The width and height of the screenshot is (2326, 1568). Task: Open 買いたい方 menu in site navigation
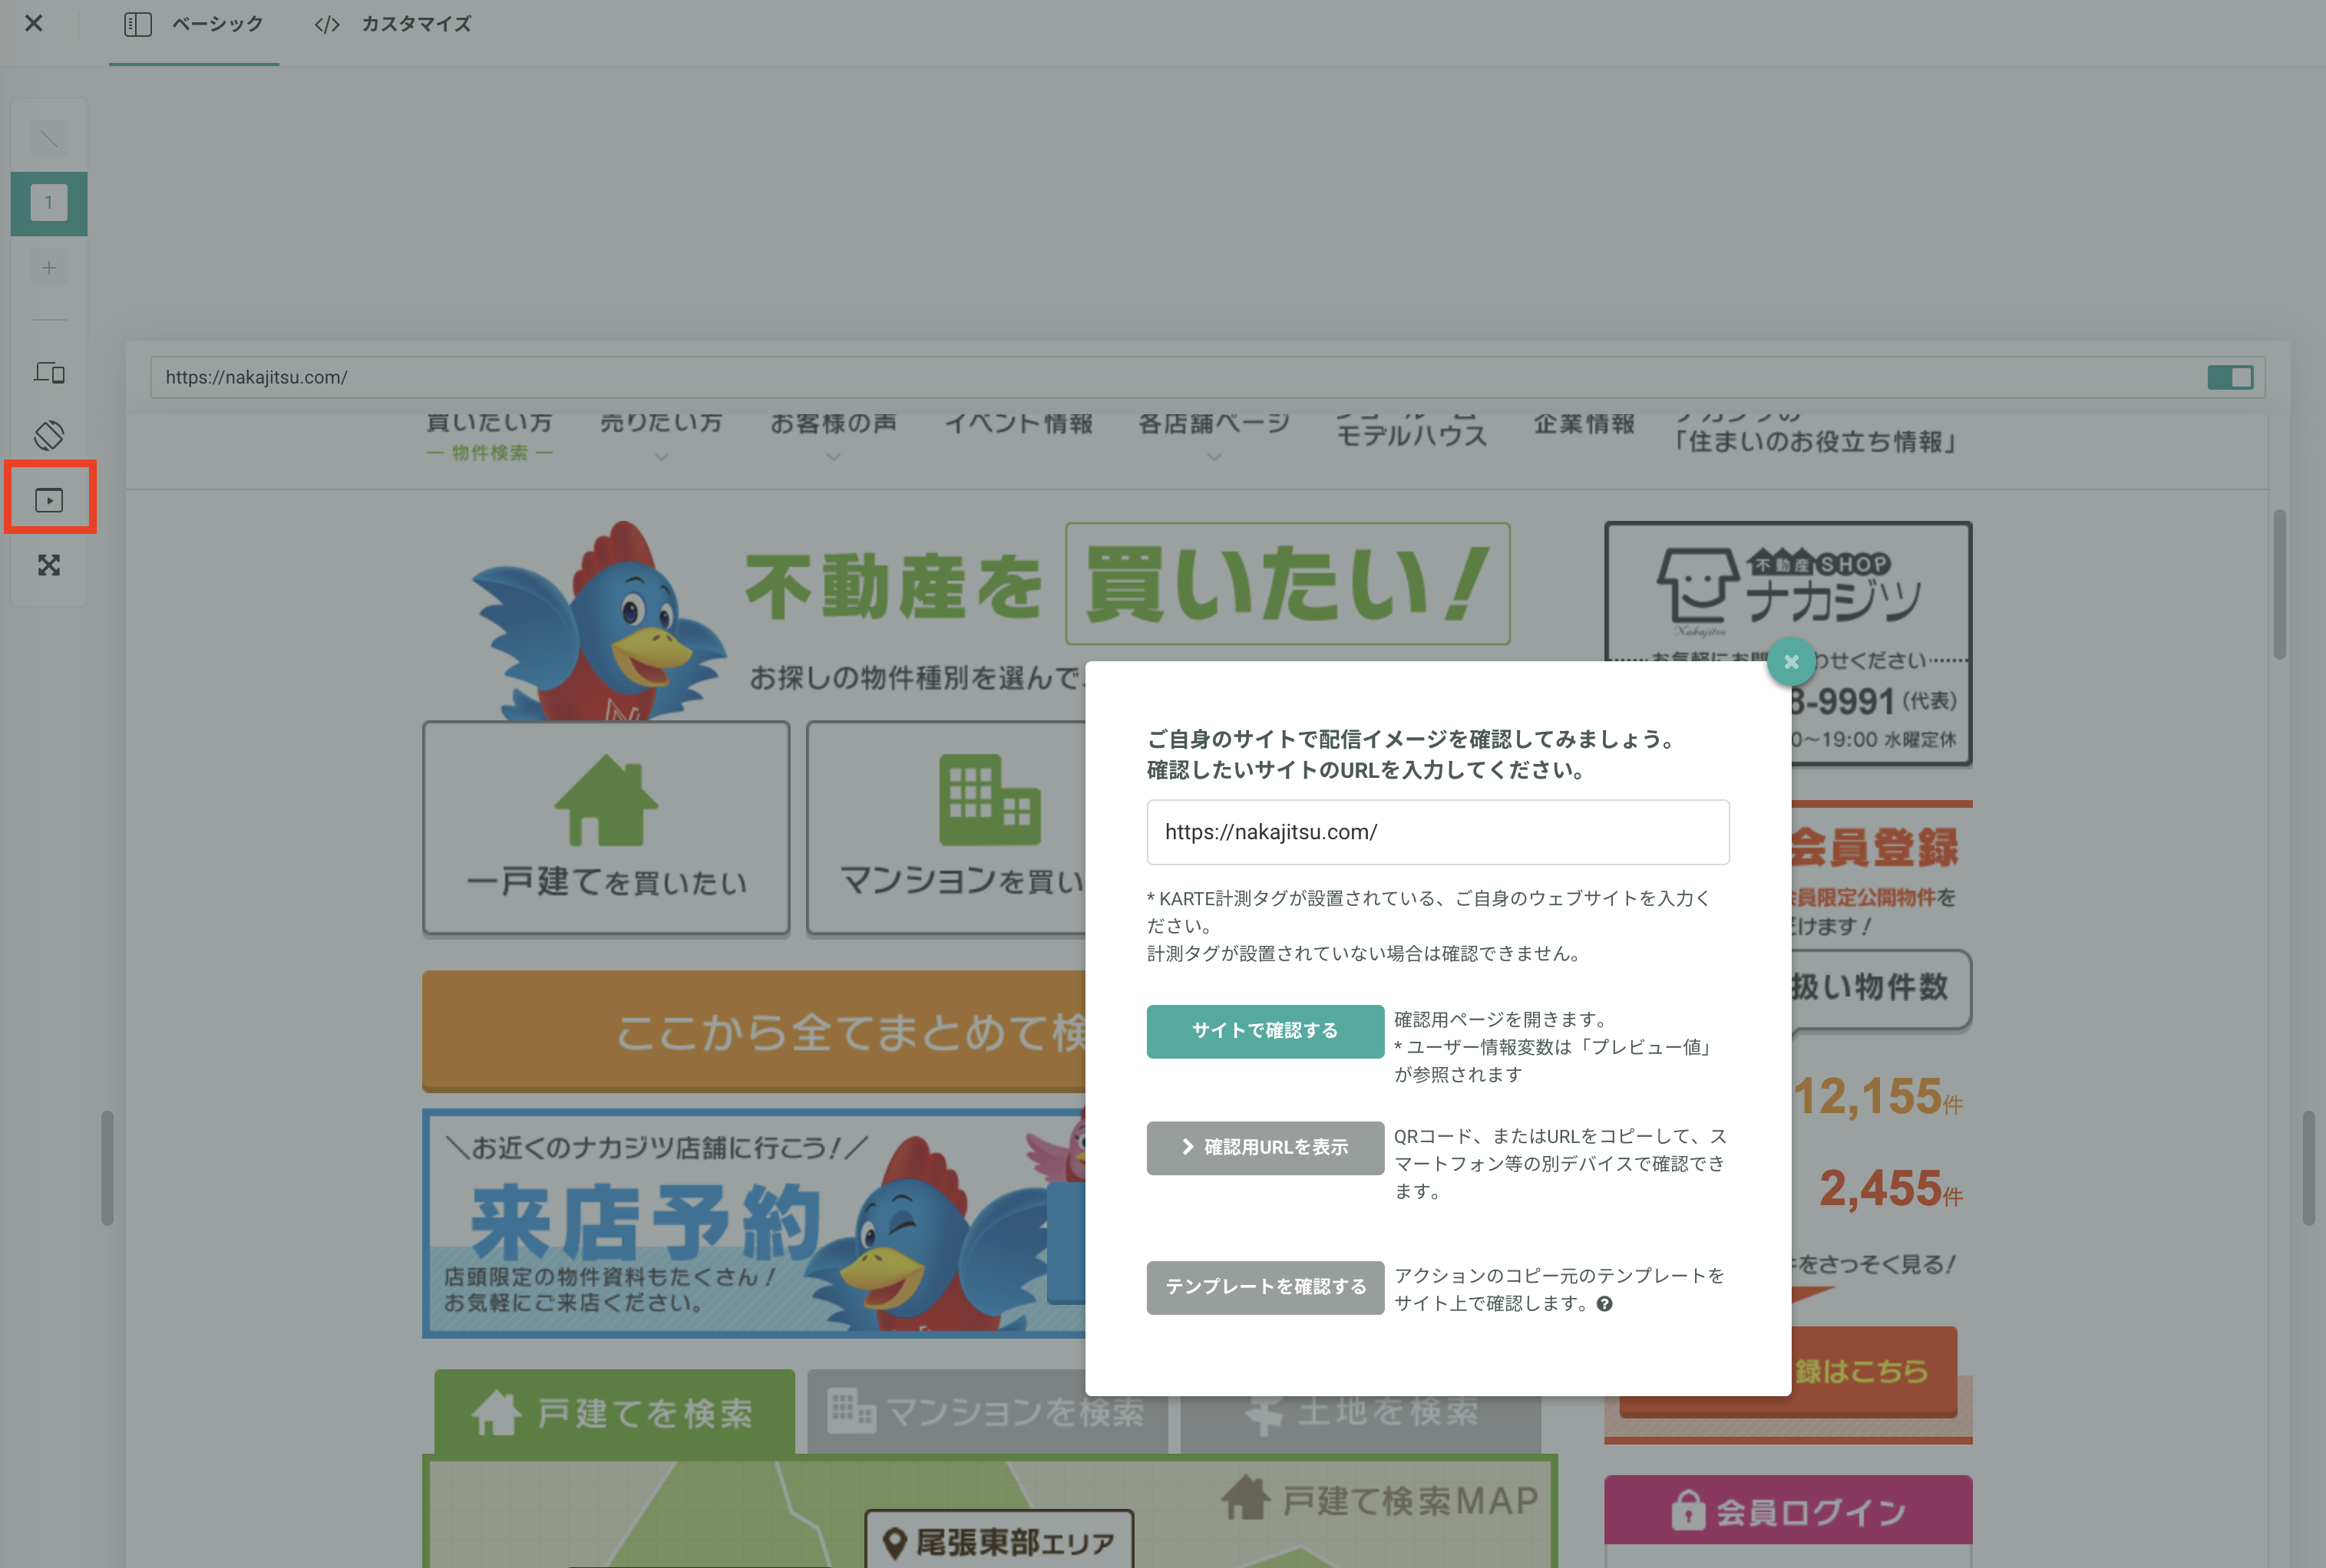pos(489,436)
